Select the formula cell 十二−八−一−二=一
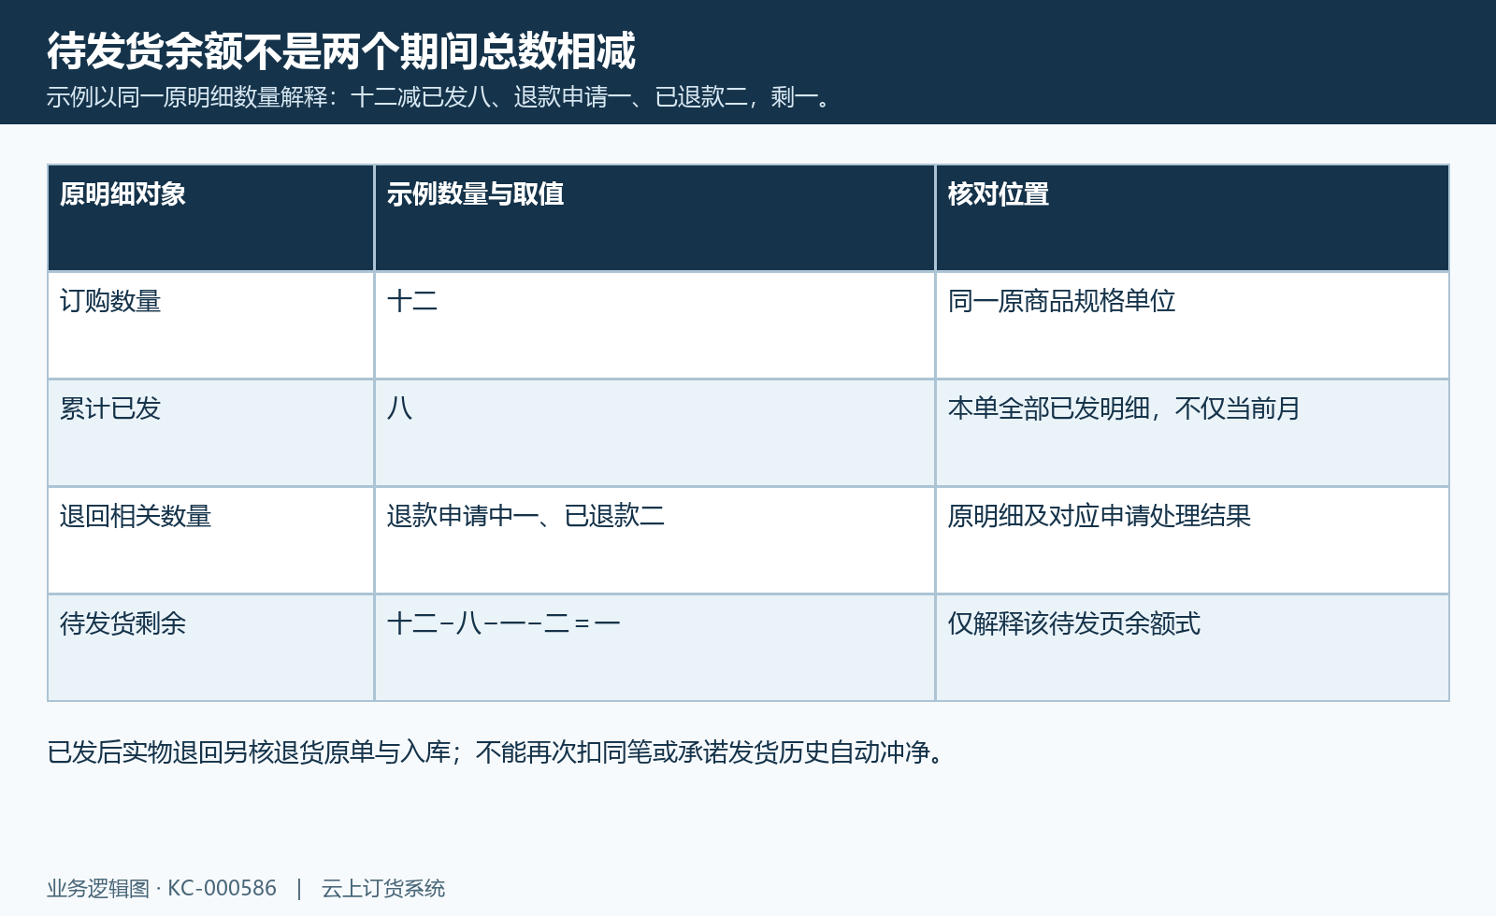The height and width of the screenshot is (916, 1496). (x=654, y=648)
